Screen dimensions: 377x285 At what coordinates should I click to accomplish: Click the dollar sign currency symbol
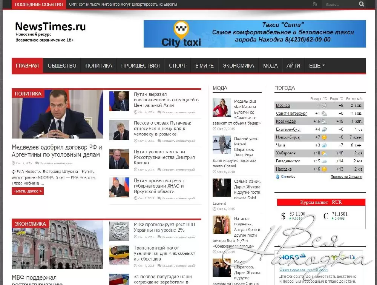click(x=283, y=216)
